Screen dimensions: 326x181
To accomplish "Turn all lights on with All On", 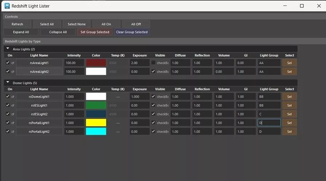I will point(106,24).
